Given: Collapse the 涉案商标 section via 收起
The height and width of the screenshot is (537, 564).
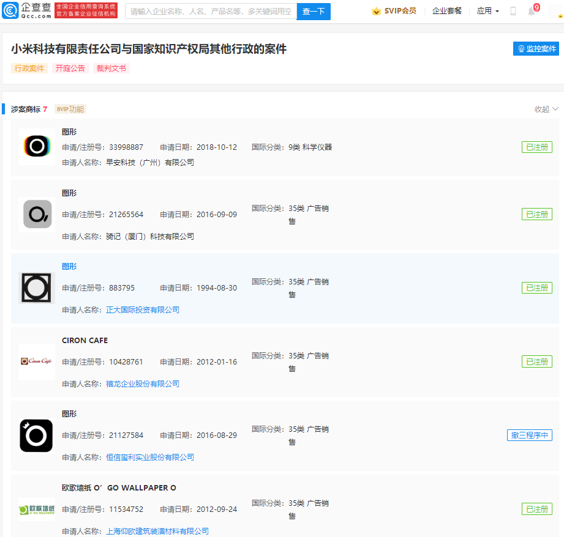Looking at the screenshot, I should point(546,109).
